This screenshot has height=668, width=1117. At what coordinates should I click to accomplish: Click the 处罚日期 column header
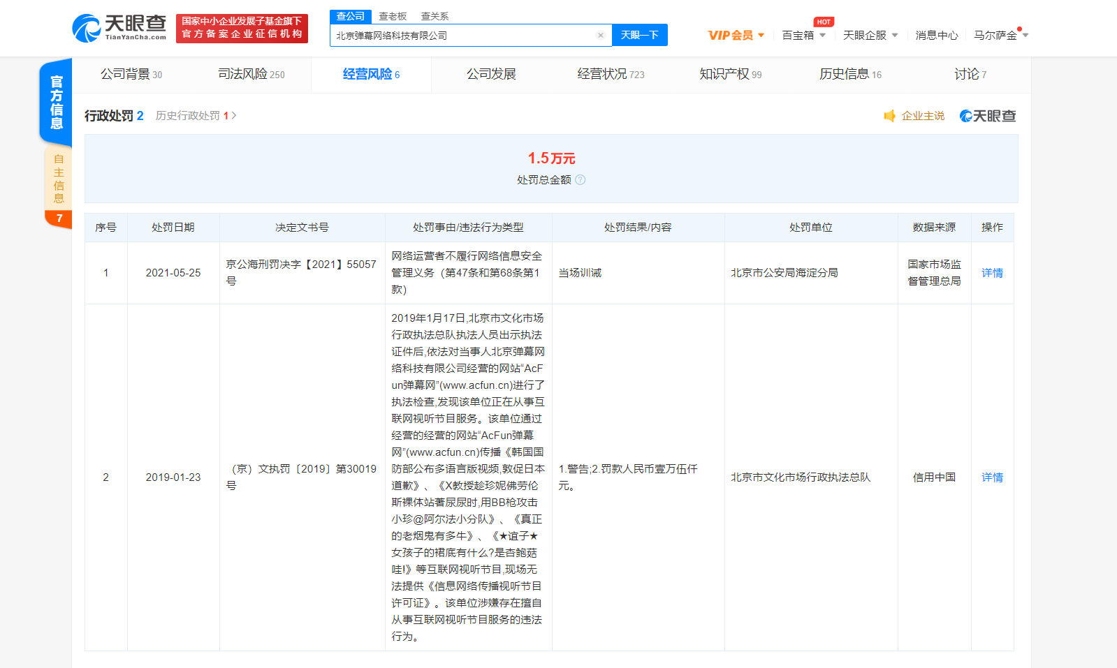coord(173,228)
